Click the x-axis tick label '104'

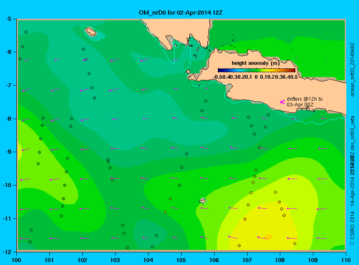pyautogui.click(x=148, y=260)
